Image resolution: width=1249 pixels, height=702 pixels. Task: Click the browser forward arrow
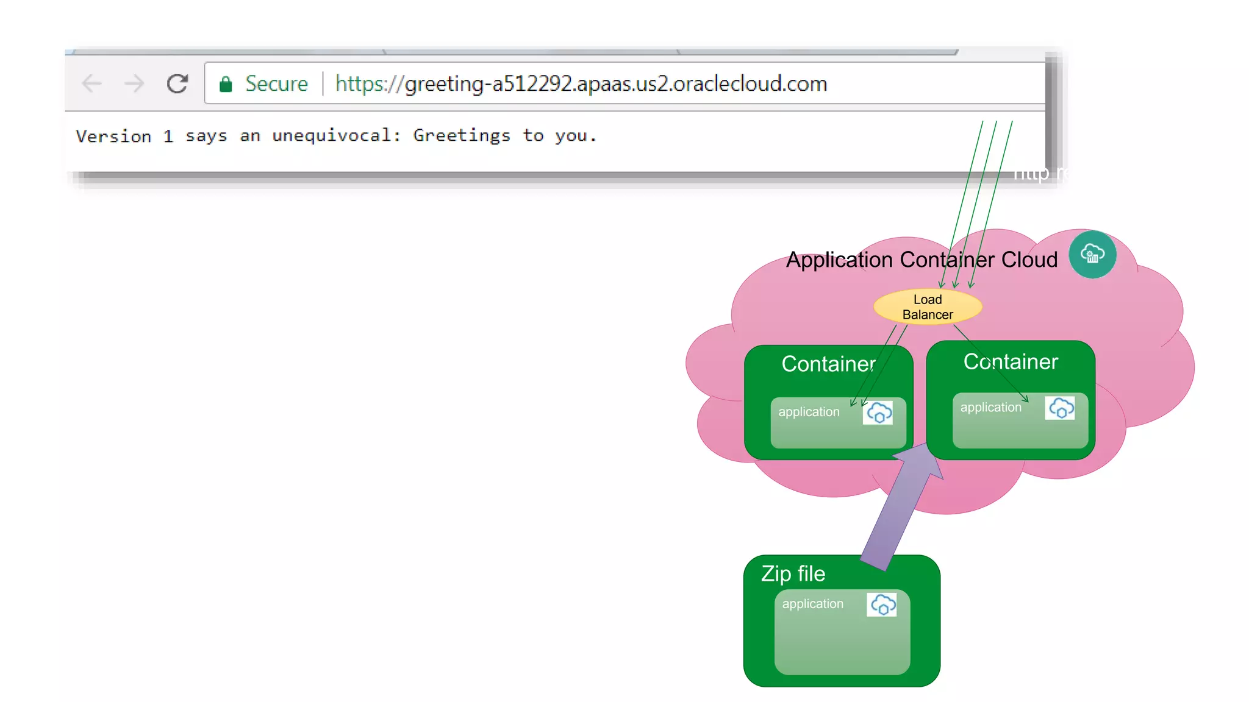[134, 83]
